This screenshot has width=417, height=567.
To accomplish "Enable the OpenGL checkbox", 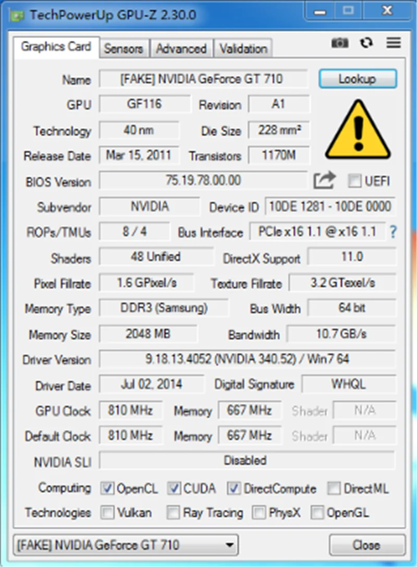I will pos(317,512).
